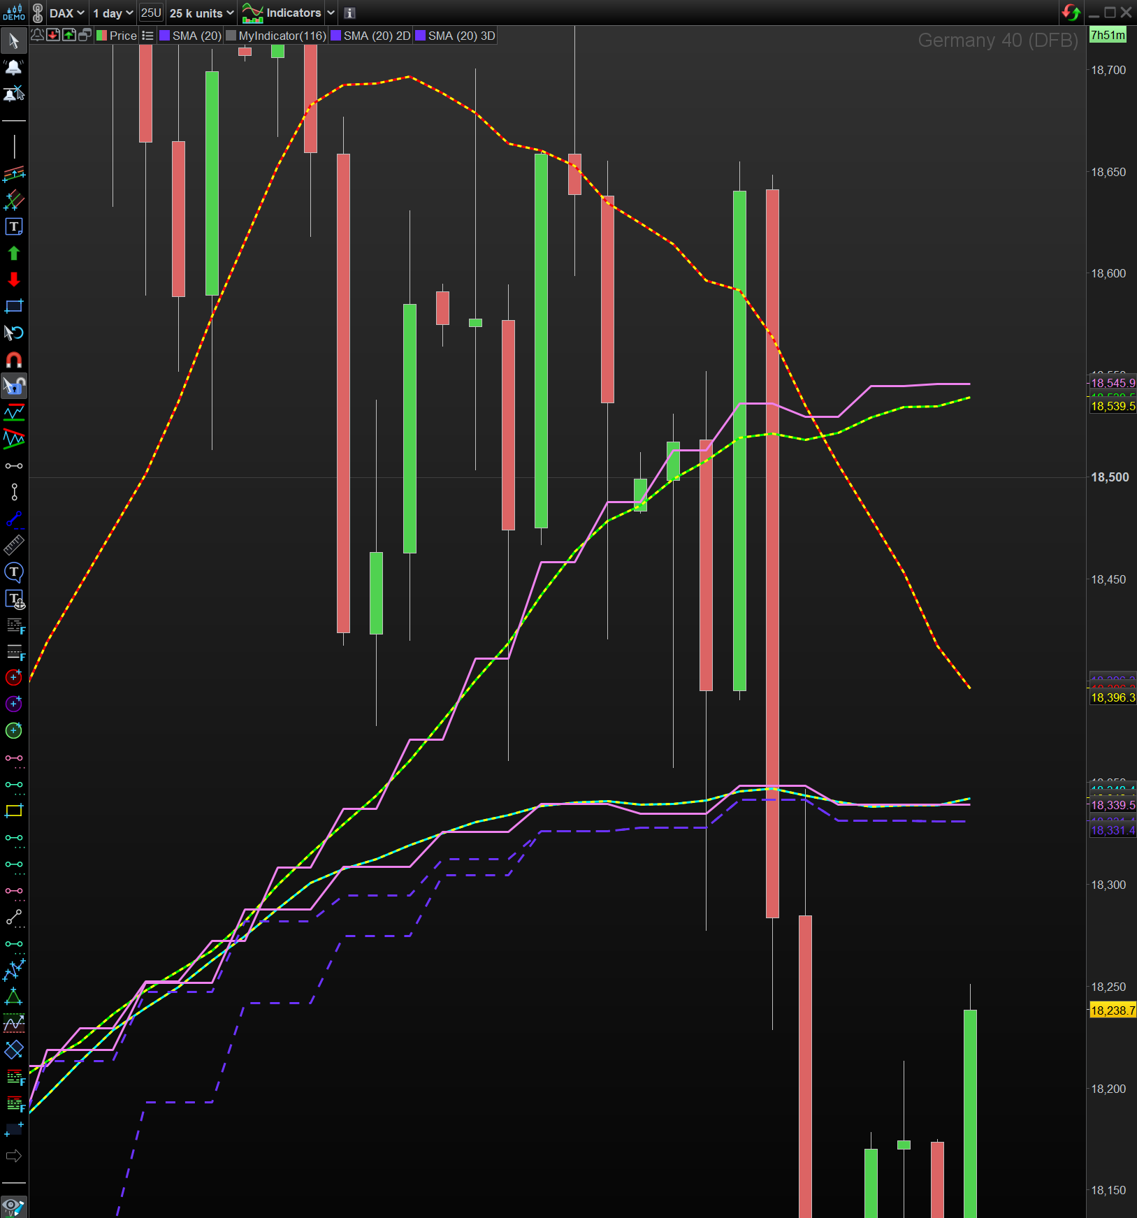Click the bold 18,500 price level
The width and height of the screenshot is (1137, 1218).
[1110, 477]
